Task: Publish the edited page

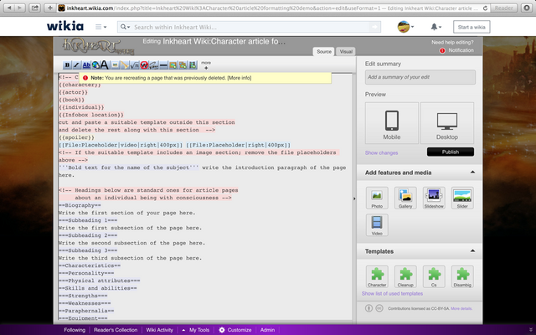Action: coord(451,152)
